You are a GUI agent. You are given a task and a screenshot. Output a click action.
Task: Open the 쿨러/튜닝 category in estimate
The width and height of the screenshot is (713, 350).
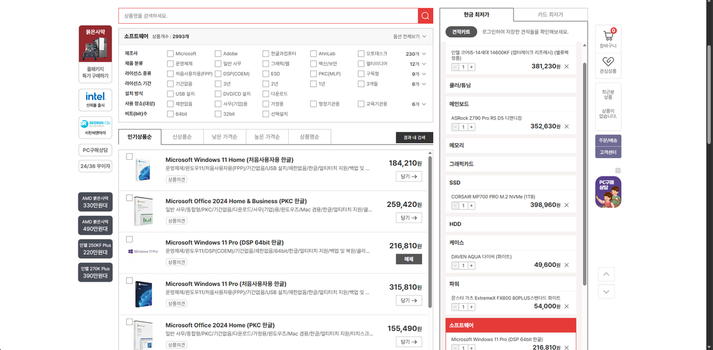pyautogui.click(x=511, y=86)
